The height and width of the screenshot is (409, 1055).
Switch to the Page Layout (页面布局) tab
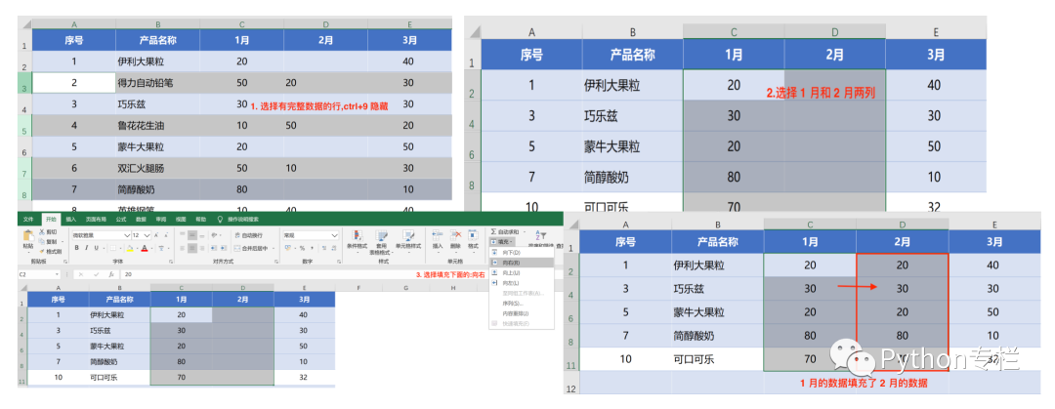96,220
